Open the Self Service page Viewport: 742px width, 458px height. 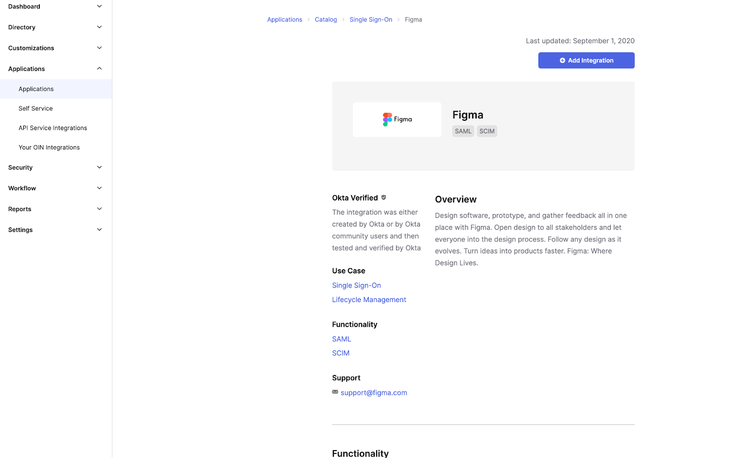pyautogui.click(x=35, y=108)
